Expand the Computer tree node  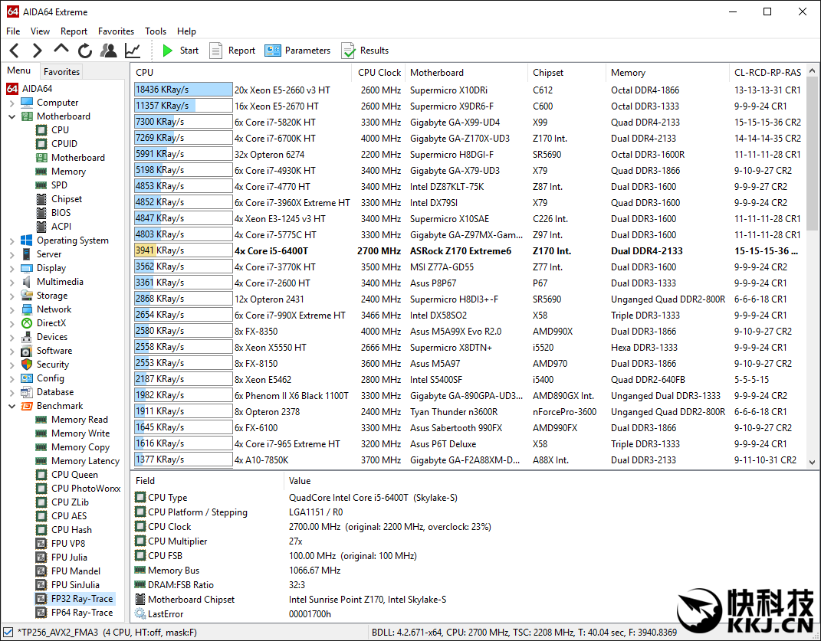point(11,103)
